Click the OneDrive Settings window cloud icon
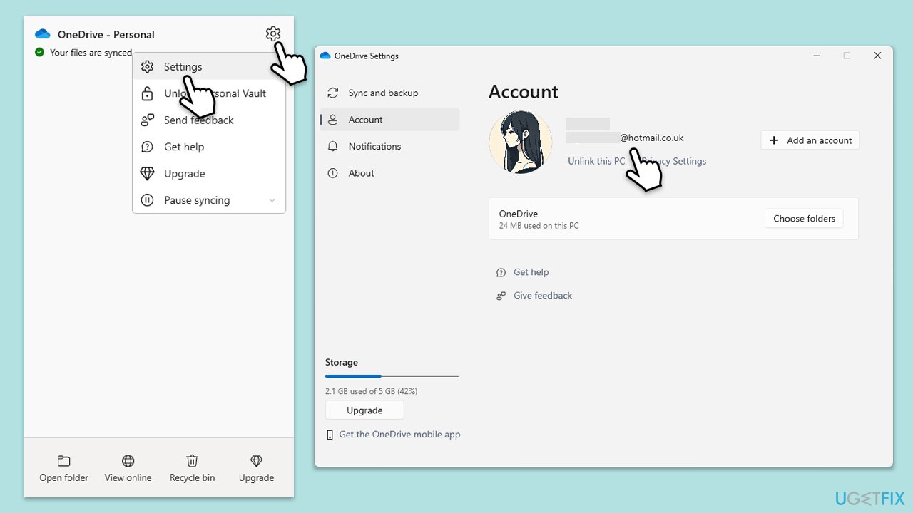 tap(325, 56)
